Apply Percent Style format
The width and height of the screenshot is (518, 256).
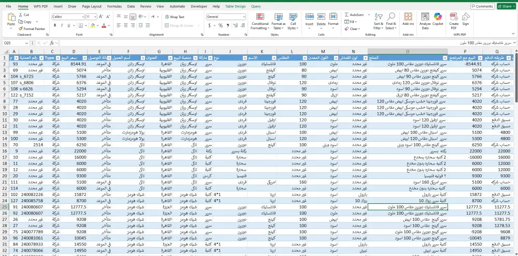pyautogui.click(x=220, y=25)
